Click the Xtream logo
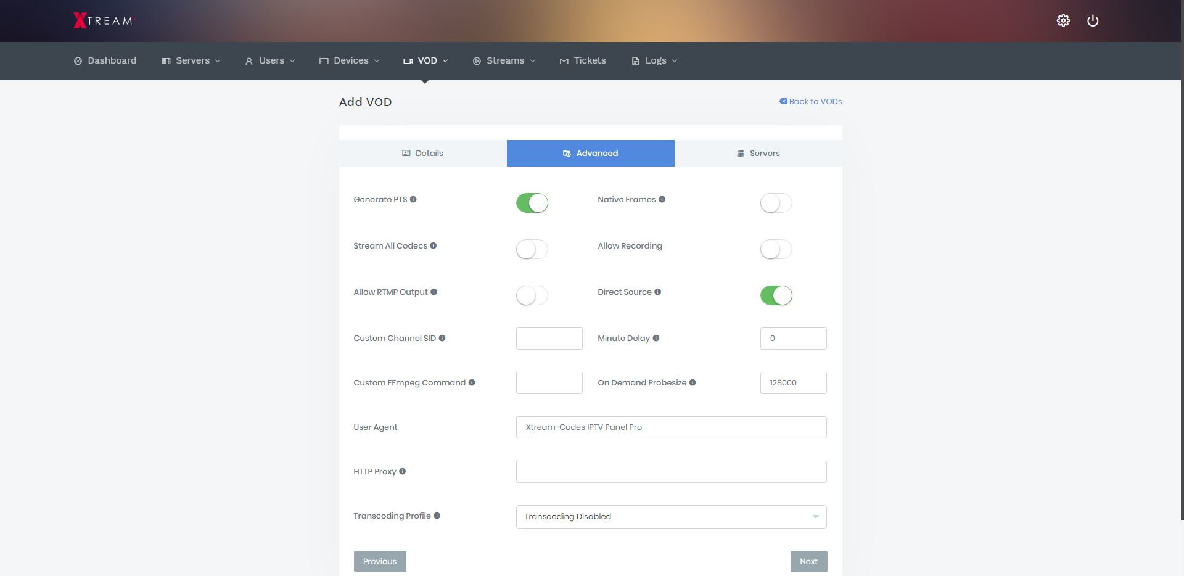1184x576 pixels. [103, 20]
